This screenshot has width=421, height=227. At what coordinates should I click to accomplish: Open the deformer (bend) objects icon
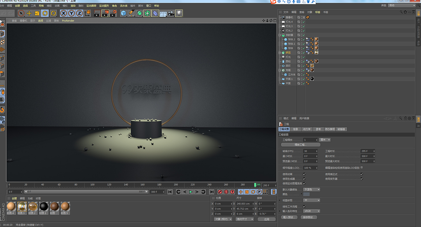155,13
